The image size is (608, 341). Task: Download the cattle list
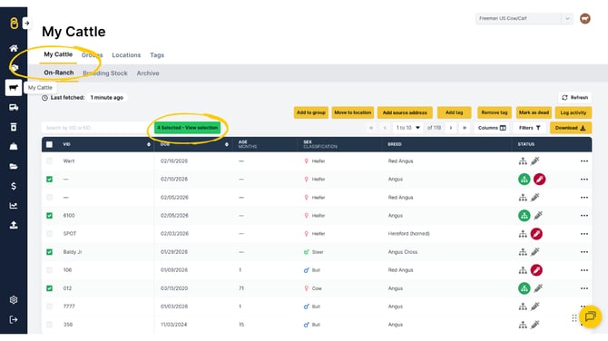[571, 128]
